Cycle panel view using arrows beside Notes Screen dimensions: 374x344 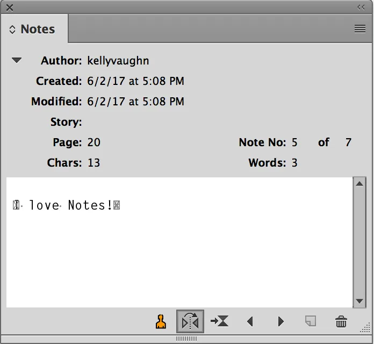tap(12, 30)
